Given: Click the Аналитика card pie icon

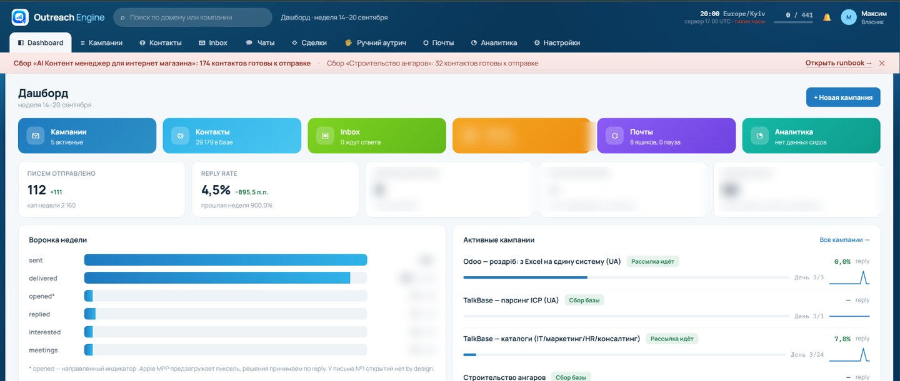Looking at the screenshot, I should [x=759, y=135].
